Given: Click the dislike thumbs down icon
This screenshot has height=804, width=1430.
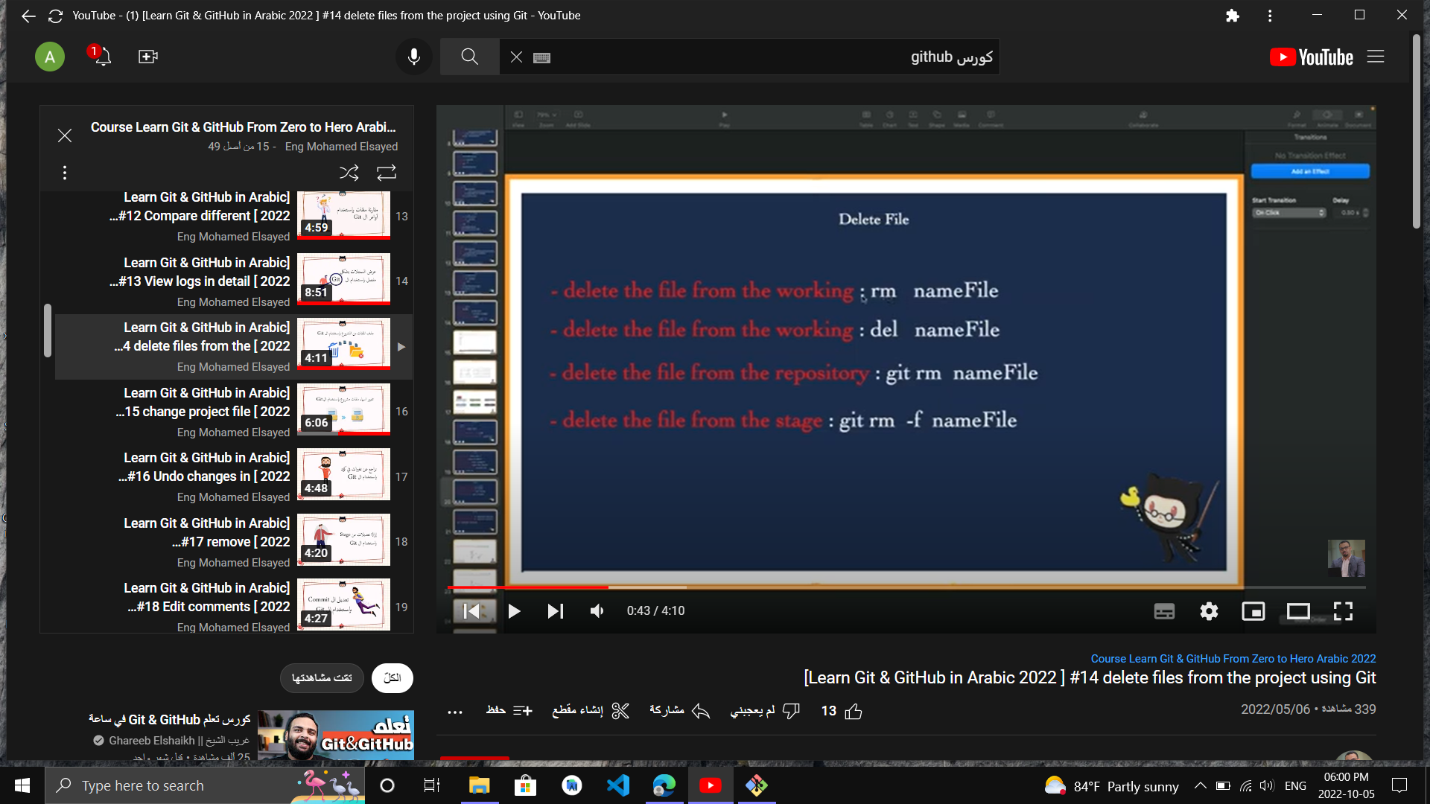Looking at the screenshot, I should [x=791, y=711].
